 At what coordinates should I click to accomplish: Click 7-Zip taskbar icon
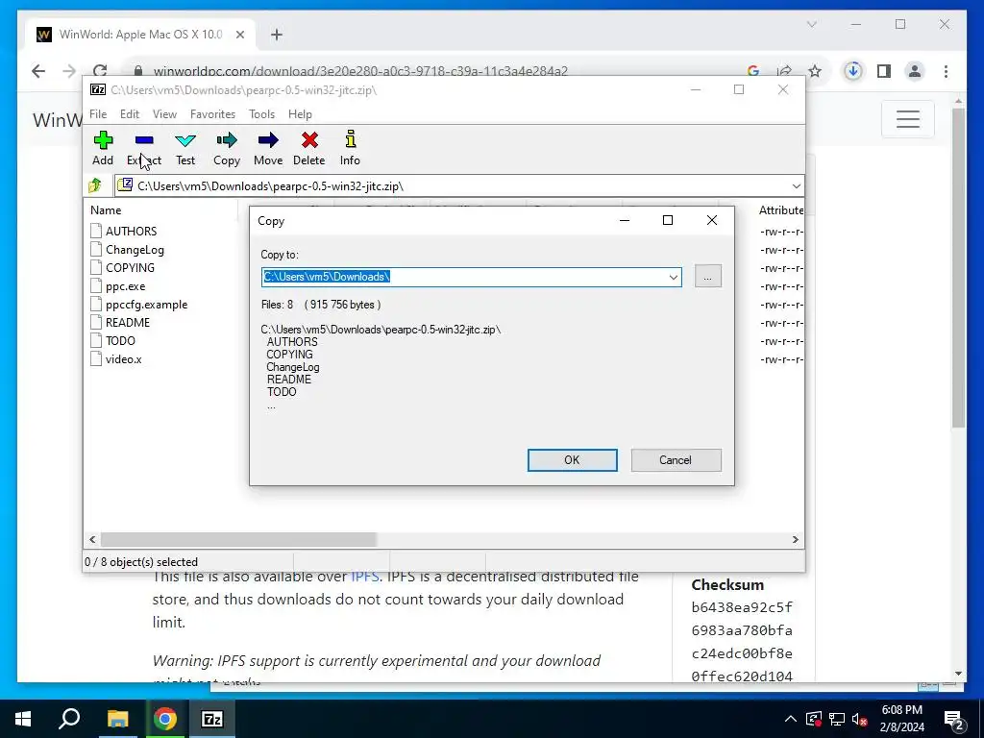point(212,719)
